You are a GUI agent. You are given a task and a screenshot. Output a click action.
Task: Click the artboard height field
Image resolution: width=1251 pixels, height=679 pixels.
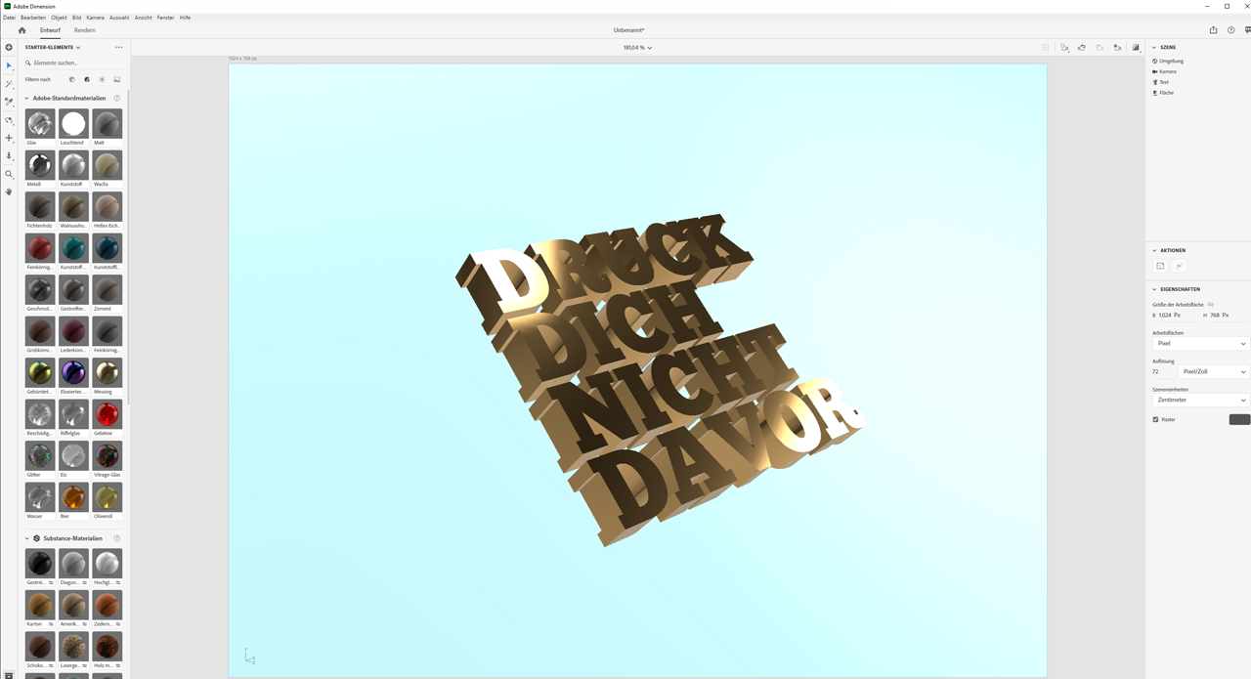[1229, 316]
